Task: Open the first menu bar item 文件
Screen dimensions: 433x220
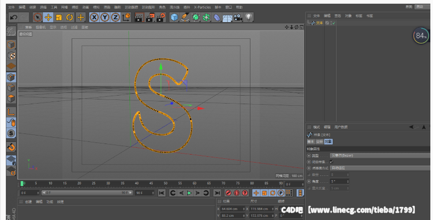Action: pyautogui.click(x=12, y=7)
